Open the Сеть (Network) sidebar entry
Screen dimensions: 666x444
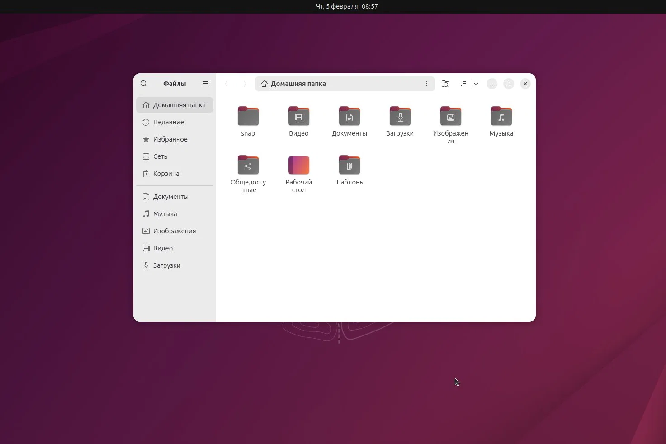click(x=160, y=156)
